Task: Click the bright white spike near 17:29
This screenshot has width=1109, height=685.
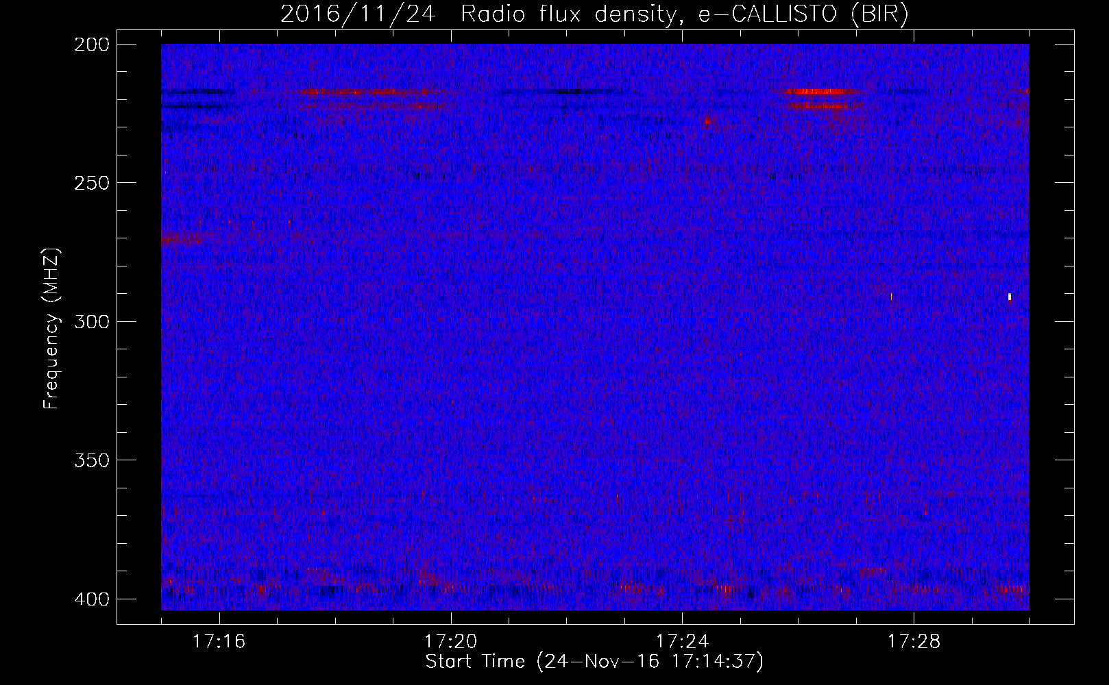Action: click(x=1010, y=297)
